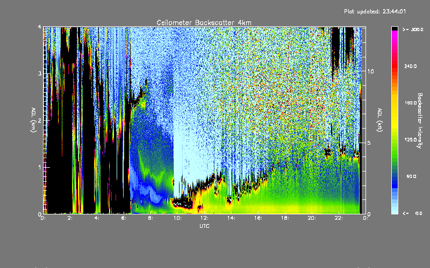Click the '22:' UTC hour tick label
The image size is (430, 268).
(x=339, y=218)
